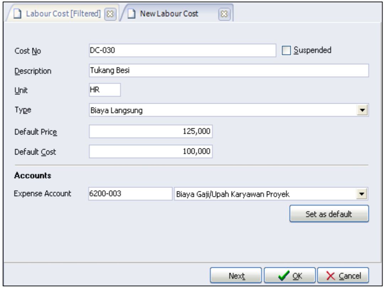This screenshot has height=290, width=384.
Task: Confirm with the green checkmark OK button
Action: click(289, 275)
